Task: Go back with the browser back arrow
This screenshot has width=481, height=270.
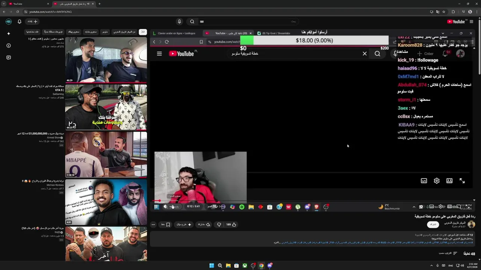Action: point(4,12)
